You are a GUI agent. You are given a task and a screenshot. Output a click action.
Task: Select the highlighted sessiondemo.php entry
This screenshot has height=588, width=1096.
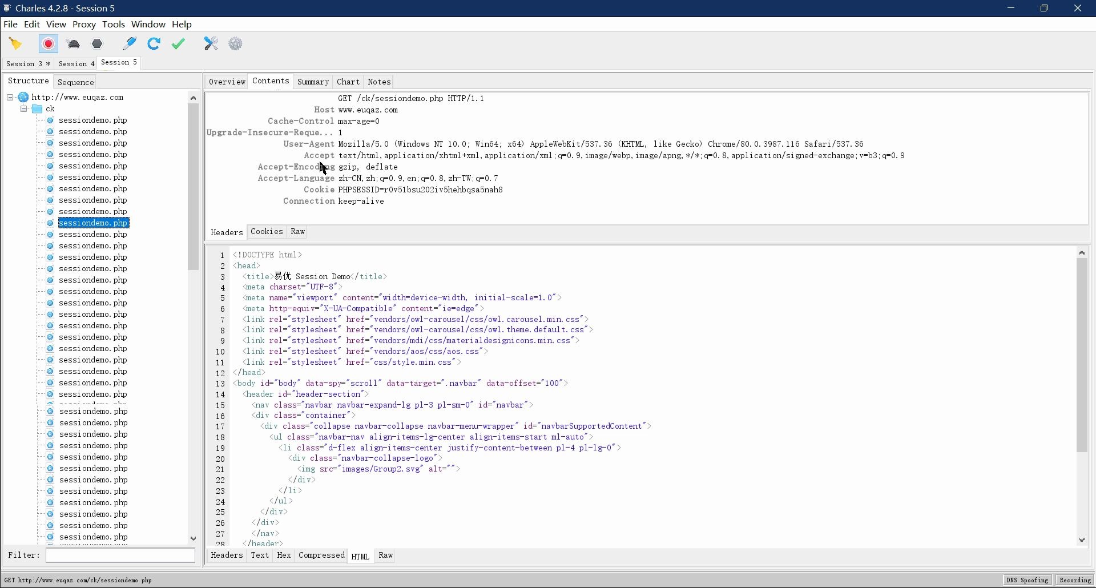click(94, 223)
